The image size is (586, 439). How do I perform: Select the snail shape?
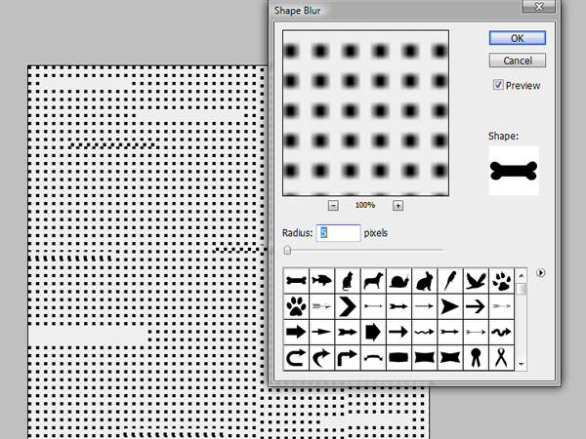click(x=398, y=280)
